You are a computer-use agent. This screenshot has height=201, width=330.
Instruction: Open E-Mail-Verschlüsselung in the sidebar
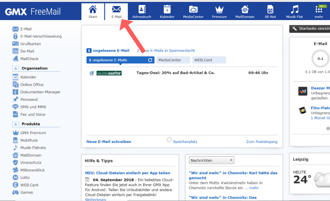[x=41, y=36]
